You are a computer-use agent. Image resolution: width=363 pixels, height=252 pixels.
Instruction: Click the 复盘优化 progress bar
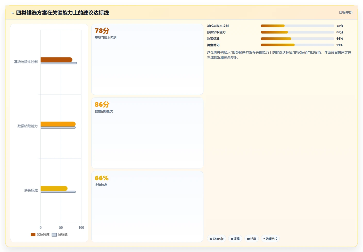tap(297, 45)
